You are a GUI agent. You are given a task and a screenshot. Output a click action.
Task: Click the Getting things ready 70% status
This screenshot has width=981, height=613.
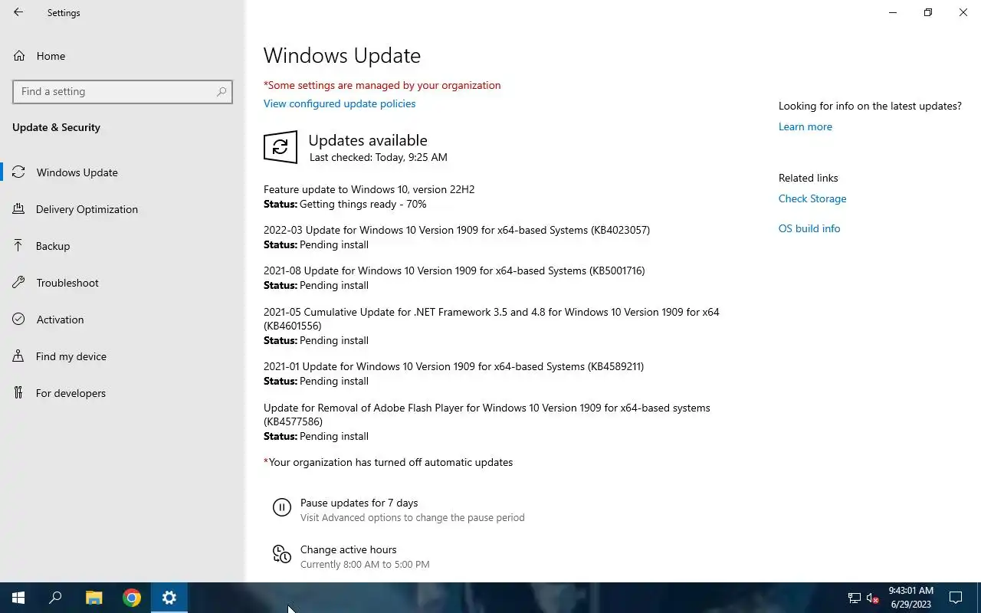coord(345,204)
